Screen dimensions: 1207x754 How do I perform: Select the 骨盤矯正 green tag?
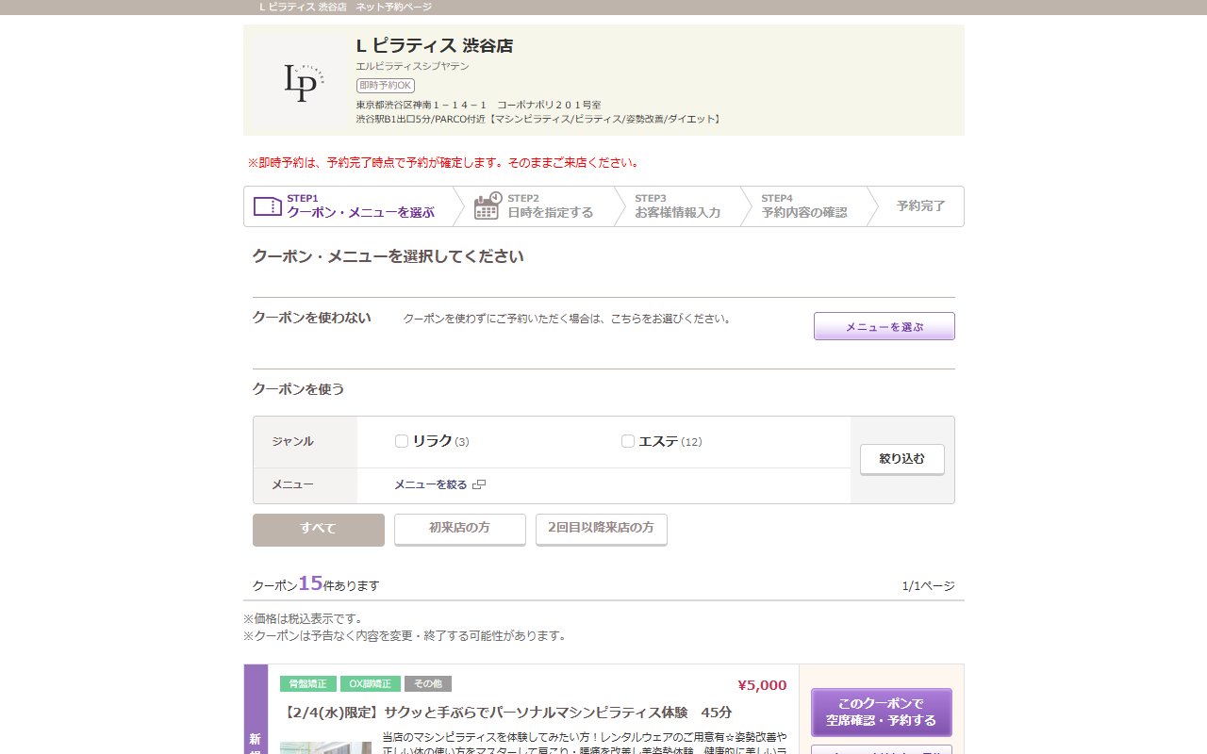tap(307, 685)
